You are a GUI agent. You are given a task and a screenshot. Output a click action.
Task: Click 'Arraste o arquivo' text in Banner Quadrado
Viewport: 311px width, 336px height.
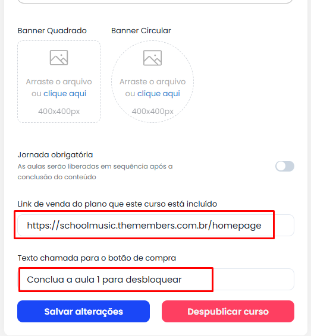tap(59, 82)
